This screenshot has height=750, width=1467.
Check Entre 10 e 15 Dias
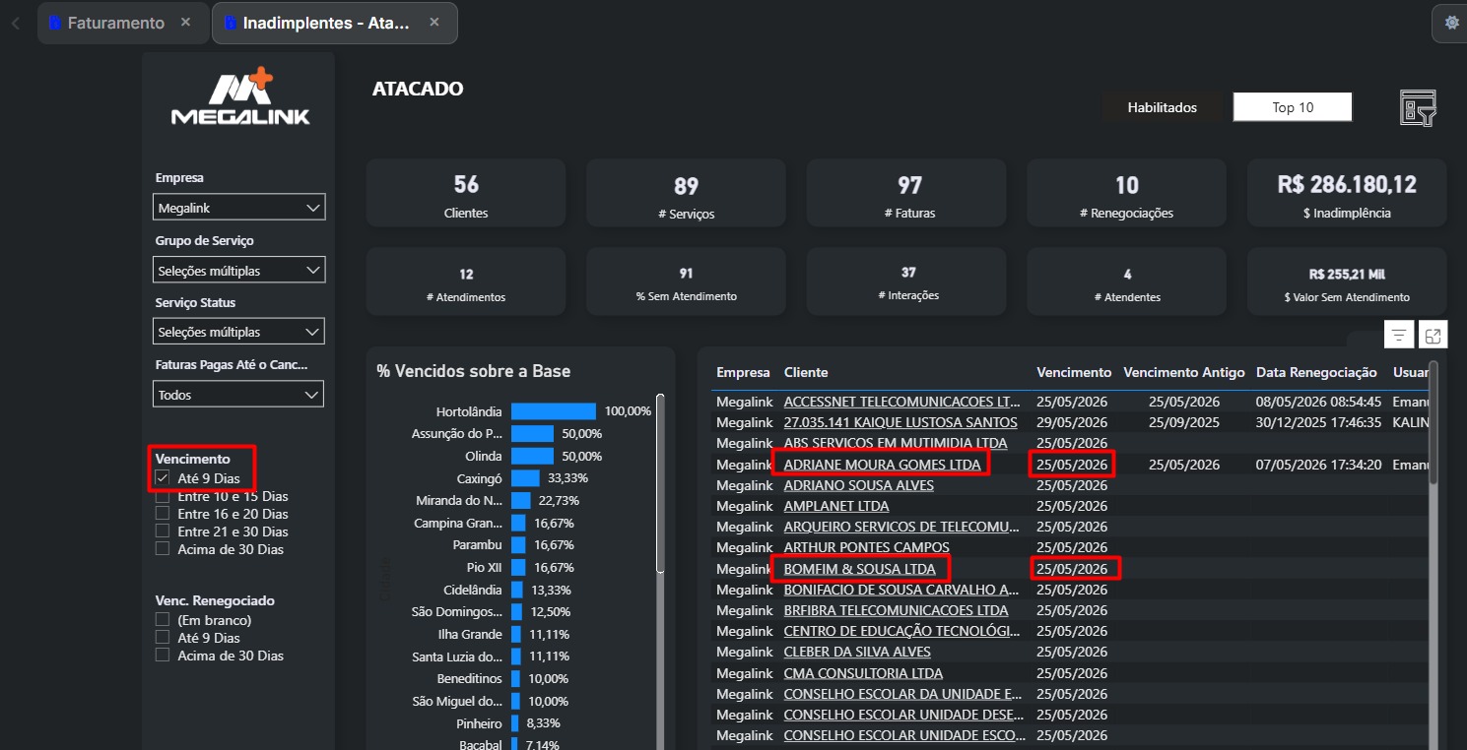coord(163,496)
